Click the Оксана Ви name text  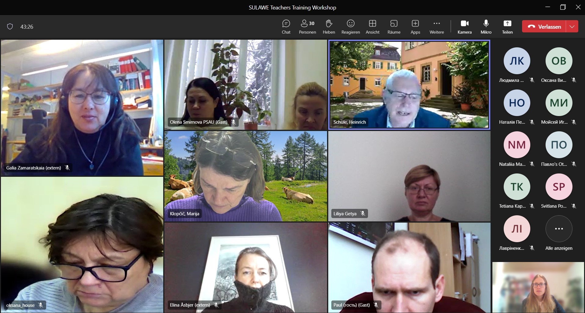point(554,80)
